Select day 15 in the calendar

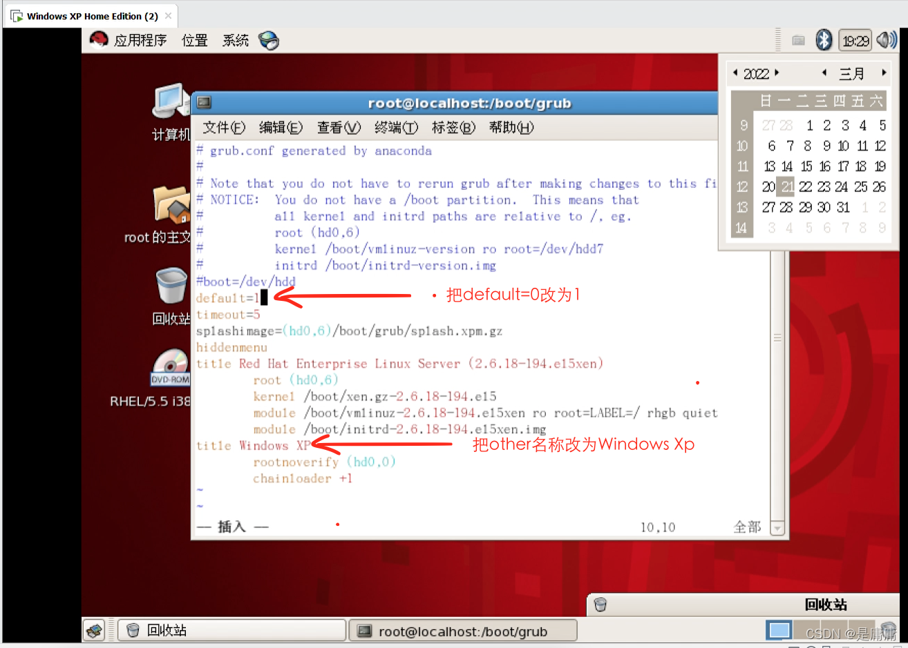806,166
